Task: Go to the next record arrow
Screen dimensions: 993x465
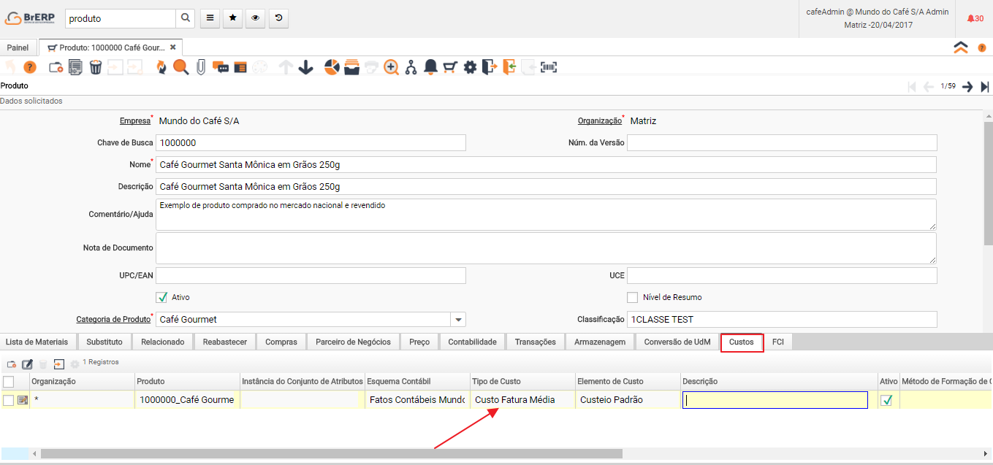Action: 967,86
